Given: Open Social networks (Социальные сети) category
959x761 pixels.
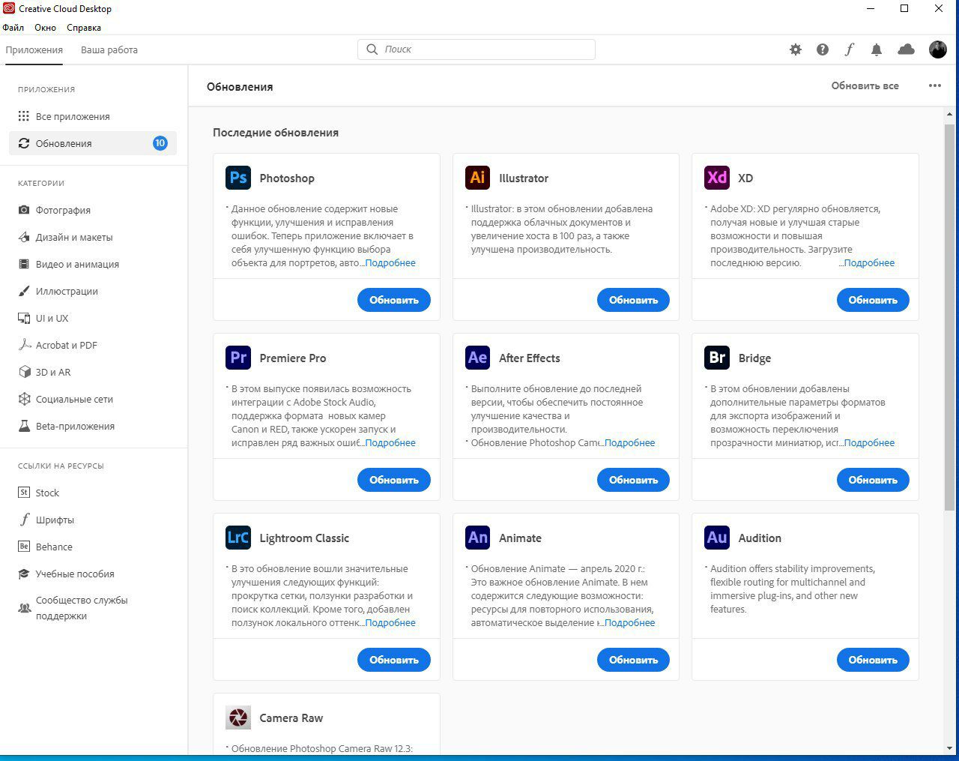Looking at the screenshot, I should (x=93, y=399).
